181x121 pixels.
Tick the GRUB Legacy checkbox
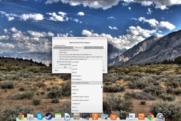[58, 52]
